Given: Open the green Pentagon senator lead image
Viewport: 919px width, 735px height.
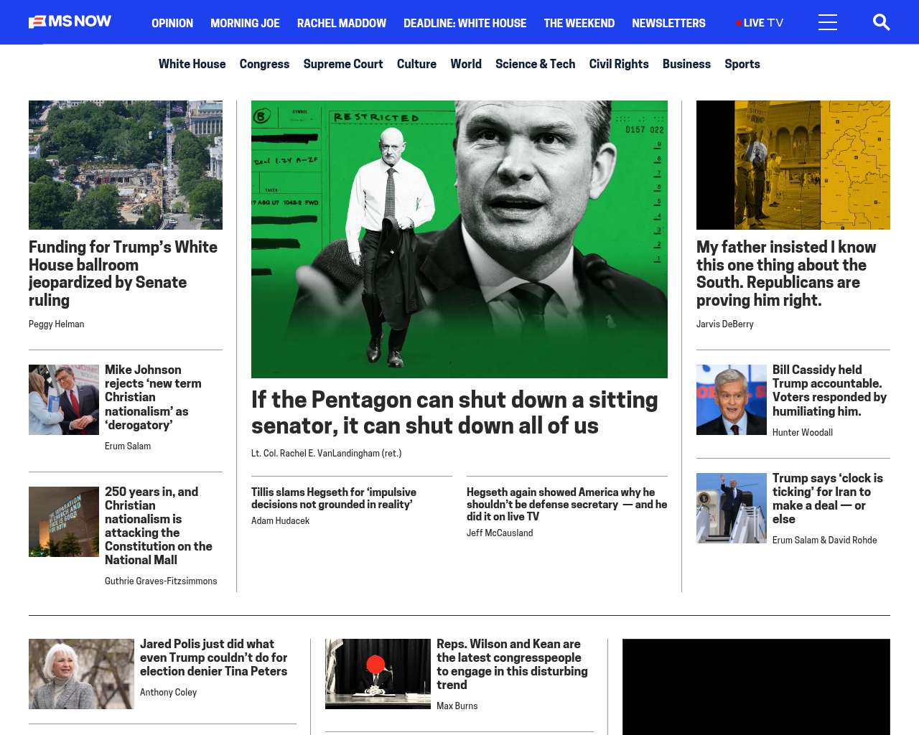Looking at the screenshot, I should click(x=459, y=239).
